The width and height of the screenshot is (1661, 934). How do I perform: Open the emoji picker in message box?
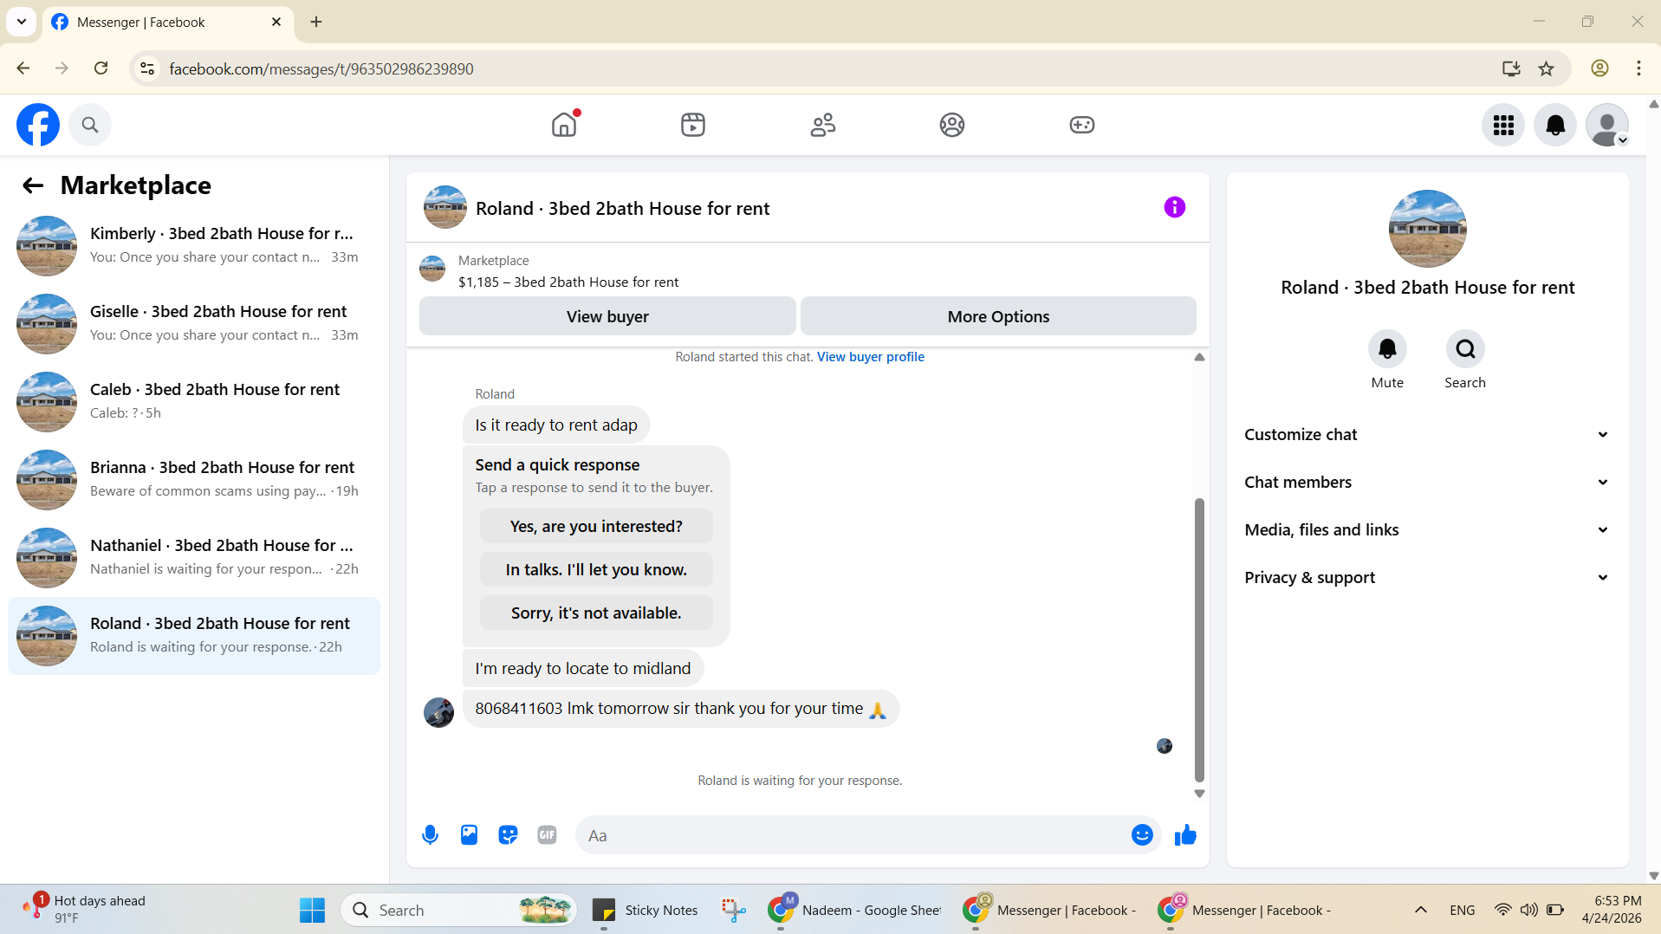[x=1142, y=835]
